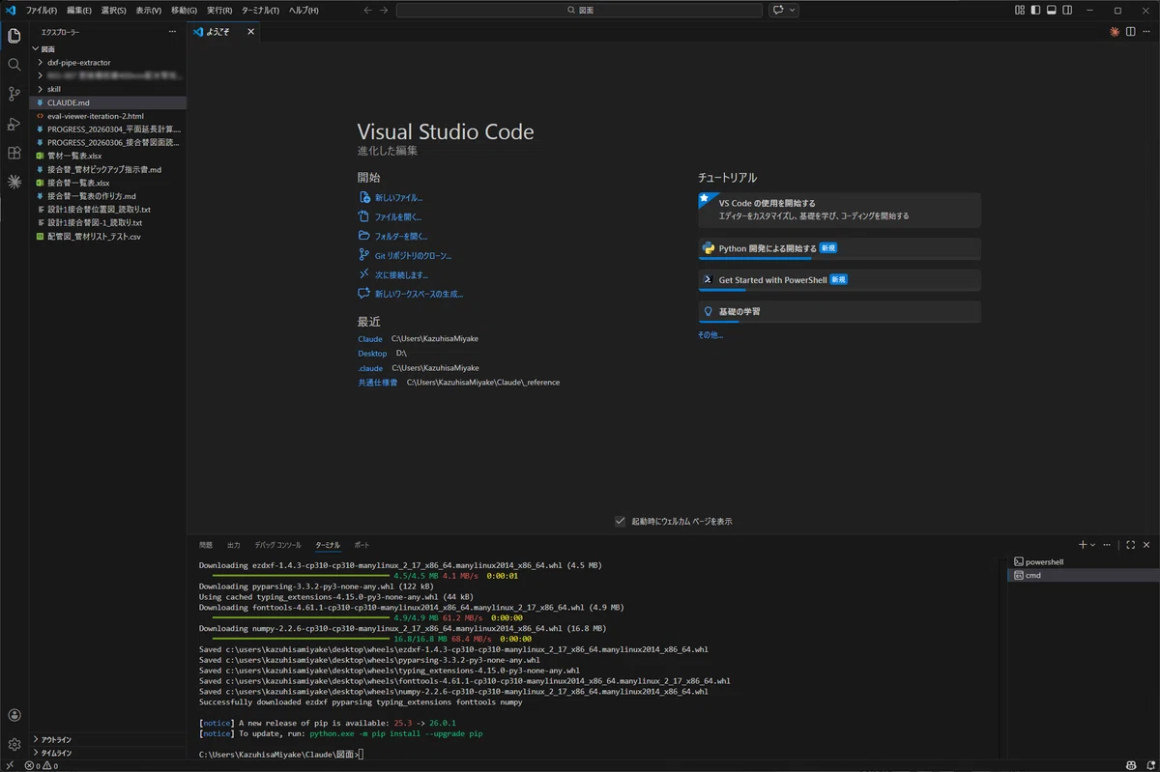This screenshot has height=772, width=1160.
Task: Maximize the terminal panel
Action: coord(1130,545)
